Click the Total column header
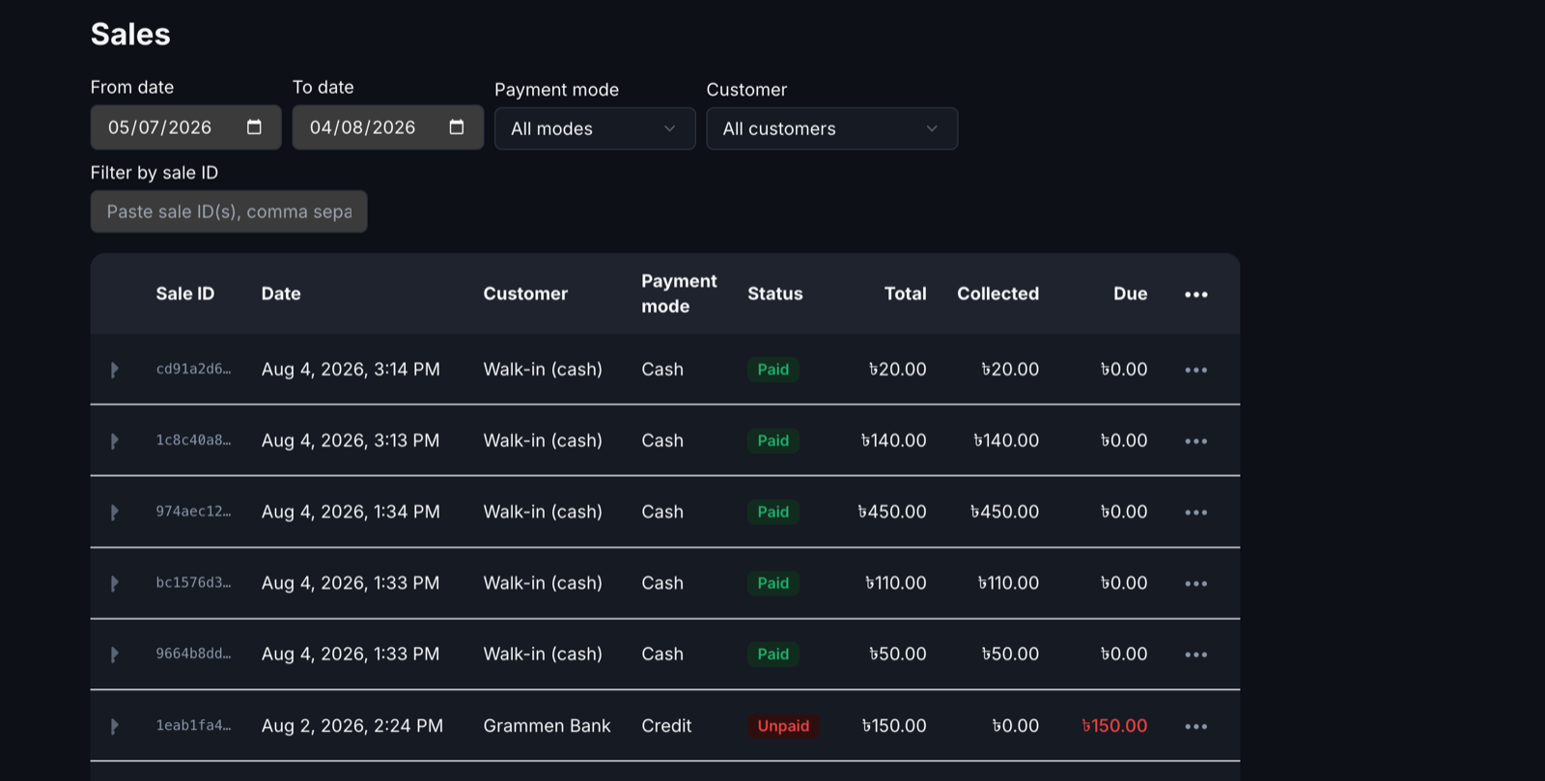 (905, 293)
